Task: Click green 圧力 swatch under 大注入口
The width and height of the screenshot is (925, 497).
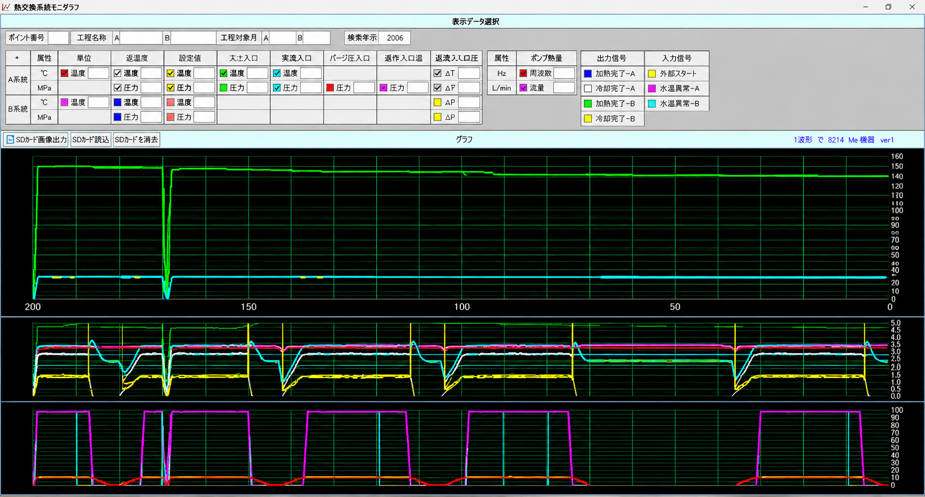Action: pyautogui.click(x=223, y=88)
